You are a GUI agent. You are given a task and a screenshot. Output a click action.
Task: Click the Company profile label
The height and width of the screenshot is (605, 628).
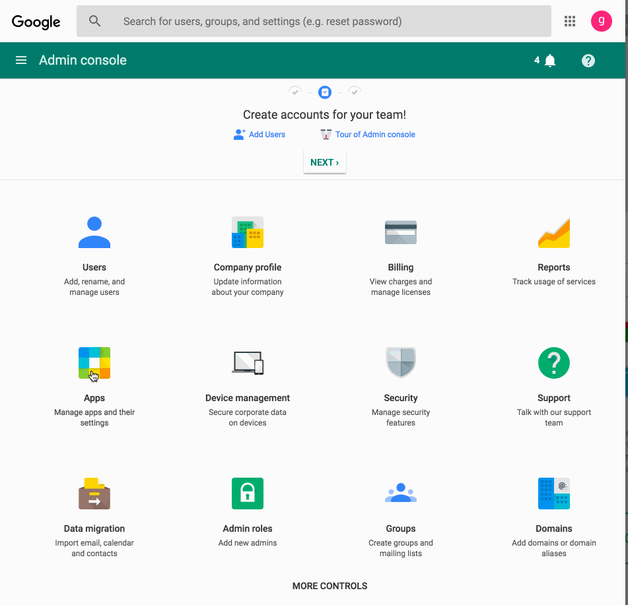[x=248, y=267]
